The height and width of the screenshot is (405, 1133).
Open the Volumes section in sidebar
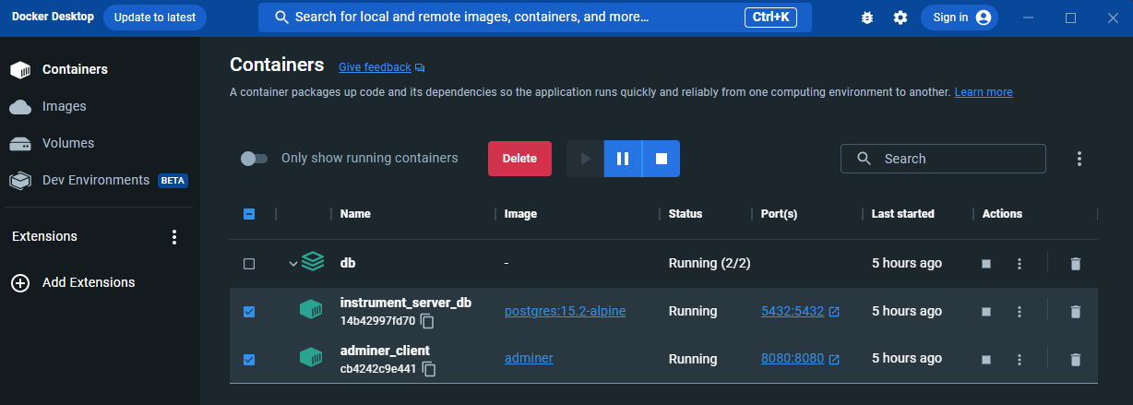click(68, 143)
